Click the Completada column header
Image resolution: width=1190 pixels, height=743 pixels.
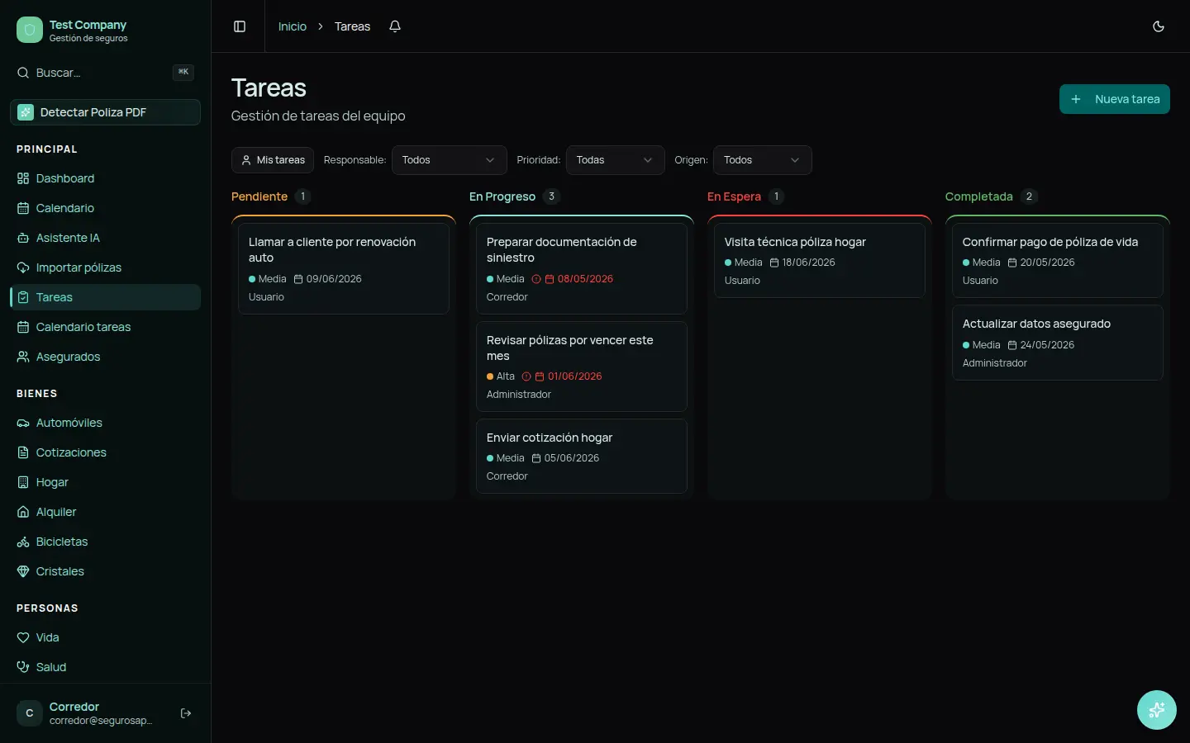pyautogui.click(x=979, y=196)
